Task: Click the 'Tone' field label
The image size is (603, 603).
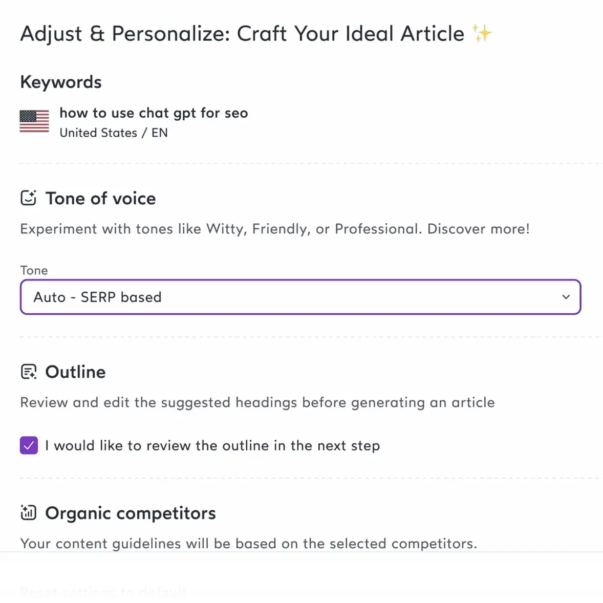Action: (x=34, y=270)
